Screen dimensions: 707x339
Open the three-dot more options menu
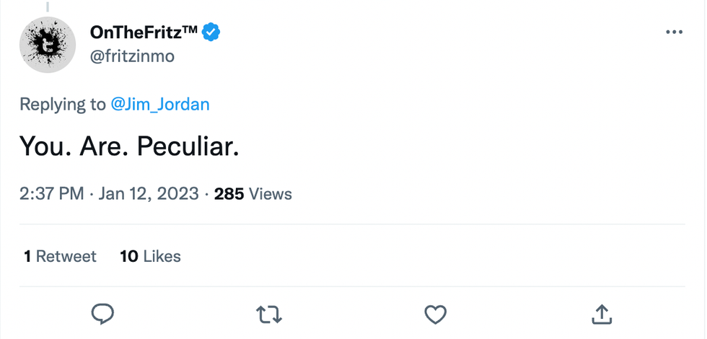[673, 32]
